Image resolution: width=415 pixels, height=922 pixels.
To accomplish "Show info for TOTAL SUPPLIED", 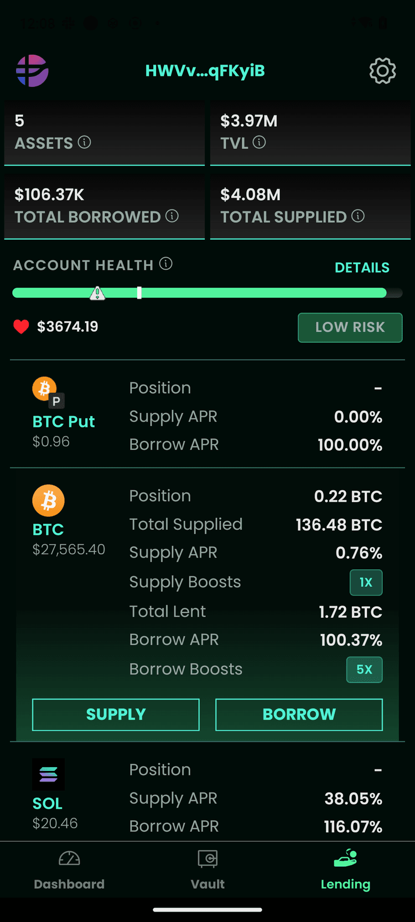I will click(x=358, y=216).
